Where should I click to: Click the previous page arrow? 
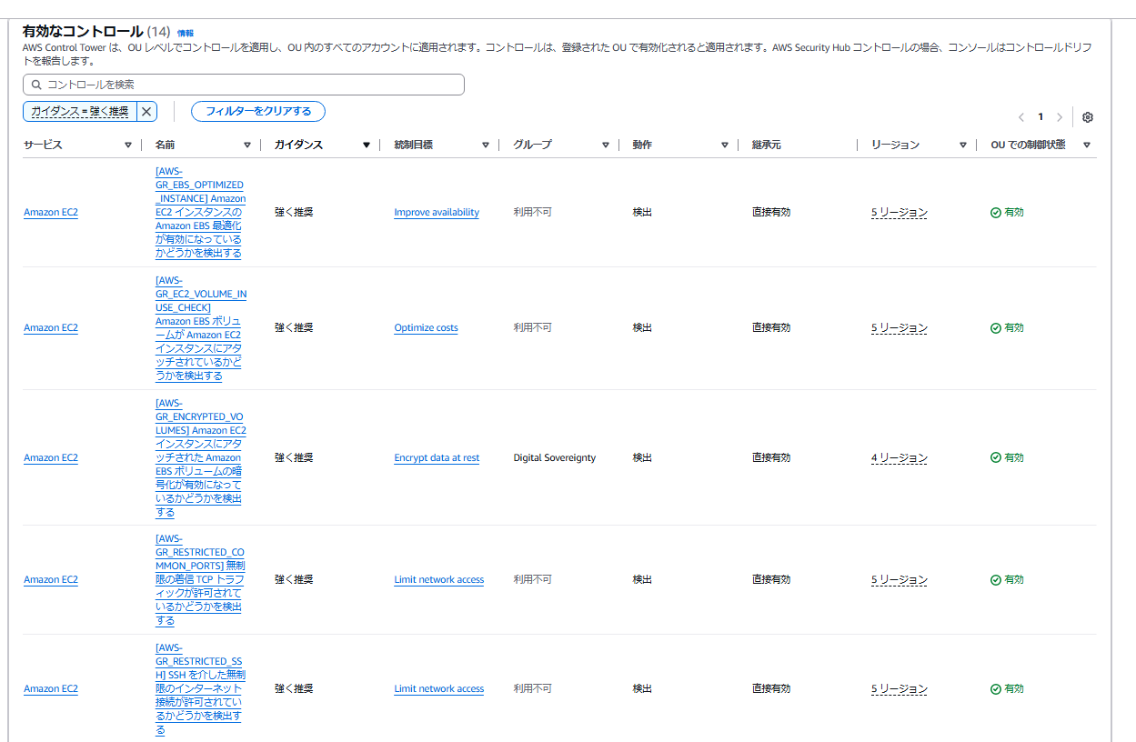point(1020,117)
